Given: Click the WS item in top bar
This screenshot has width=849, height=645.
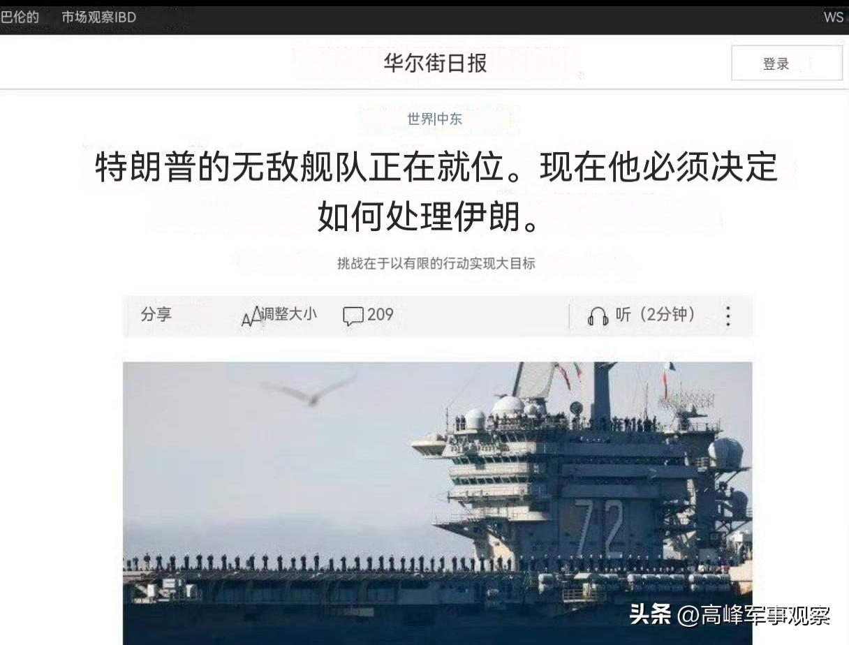Looking at the screenshot, I should click(834, 17).
